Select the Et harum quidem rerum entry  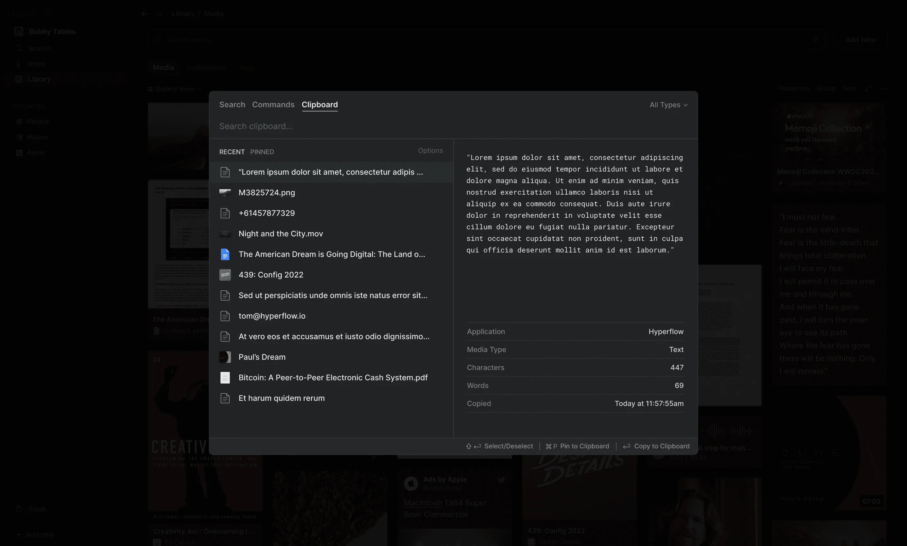pos(331,398)
